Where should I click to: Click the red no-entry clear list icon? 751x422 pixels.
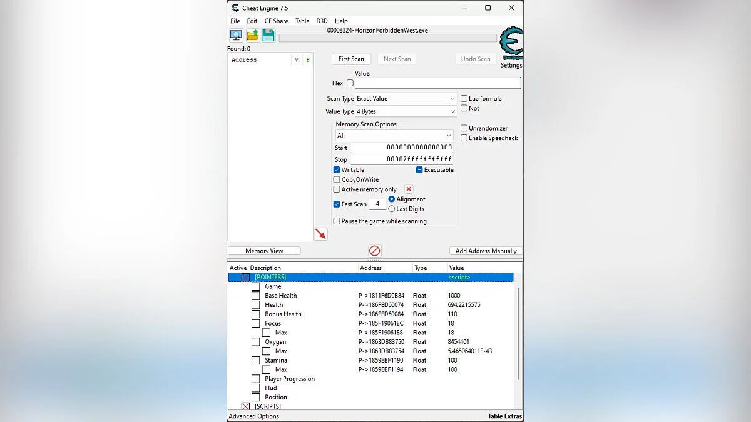click(x=374, y=251)
